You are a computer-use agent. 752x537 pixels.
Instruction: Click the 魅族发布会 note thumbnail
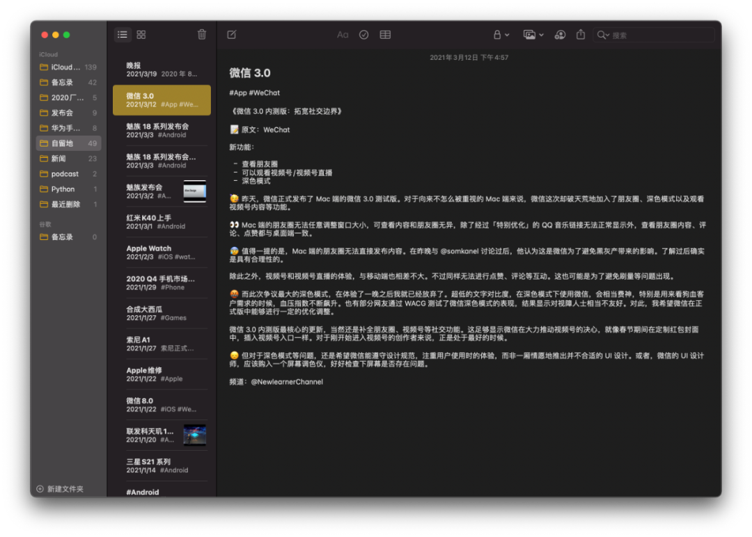click(x=195, y=191)
